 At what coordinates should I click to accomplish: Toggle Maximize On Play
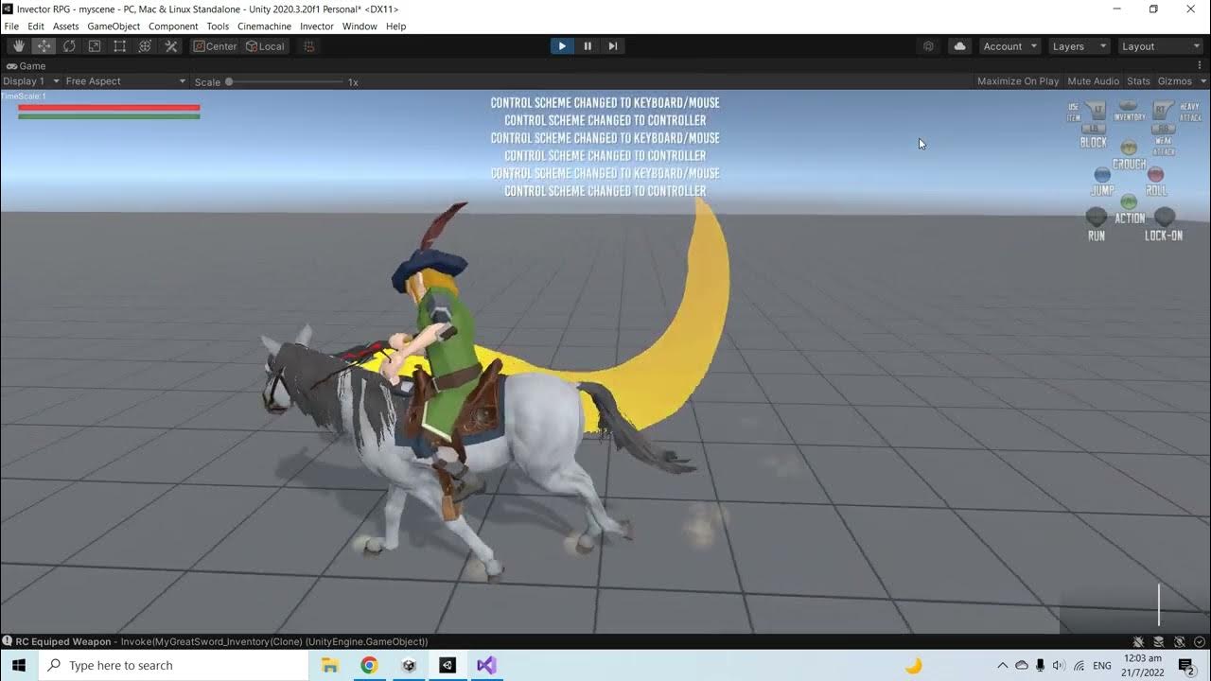[x=1018, y=81]
